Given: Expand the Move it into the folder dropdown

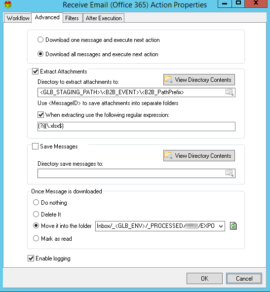Looking at the screenshot, I should [x=221, y=226].
